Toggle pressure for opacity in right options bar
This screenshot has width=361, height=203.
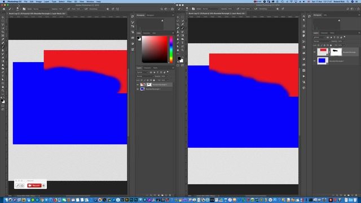point(238,9)
